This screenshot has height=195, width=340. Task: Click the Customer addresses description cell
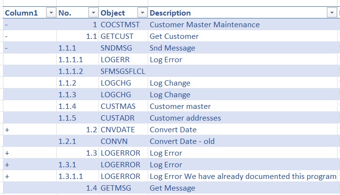(x=185, y=118)
